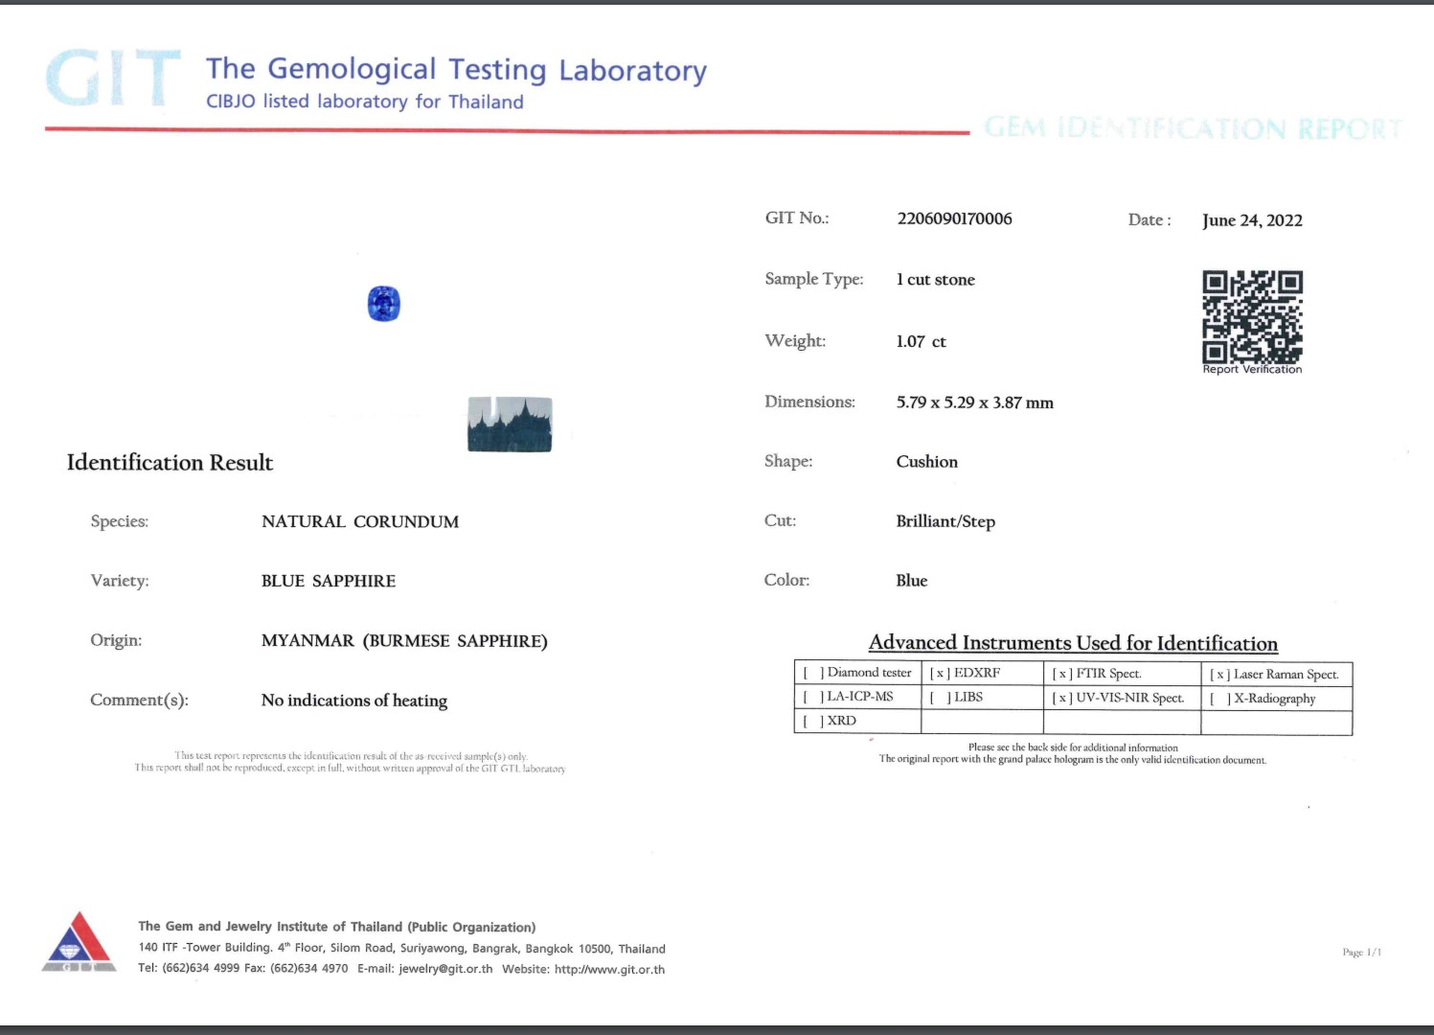The width and height of the screenshot is (1434, 1035).
Task: Click the grand palace hologram image
Action: click(510, 424)
